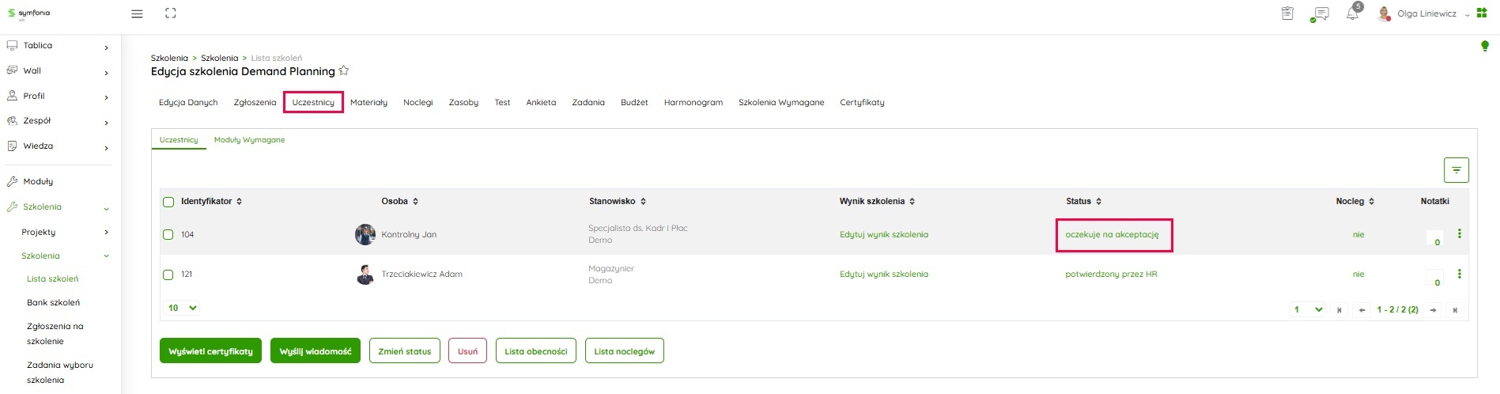Open the notifications bell icon
The image size is (1500, 394).
(x=1352, y=14)
